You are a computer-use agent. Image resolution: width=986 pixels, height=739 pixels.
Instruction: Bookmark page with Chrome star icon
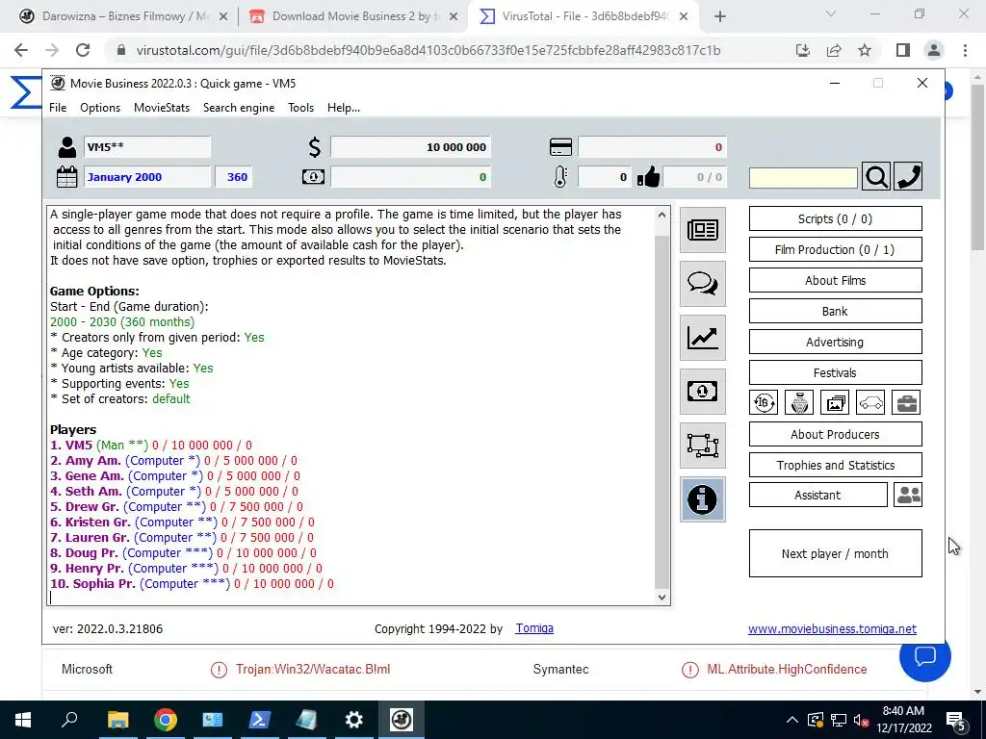pyautogui.click(x=865, y=50)
